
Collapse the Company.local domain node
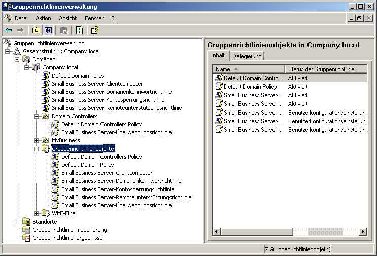27,68
